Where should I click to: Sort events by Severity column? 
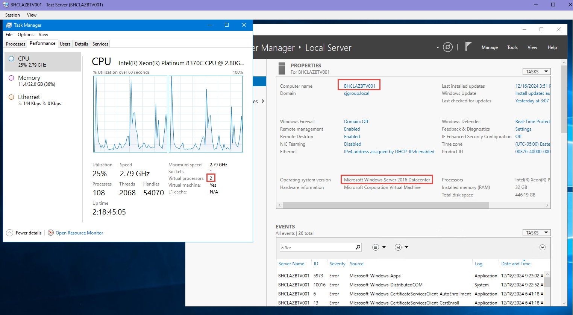pos(337,264)
